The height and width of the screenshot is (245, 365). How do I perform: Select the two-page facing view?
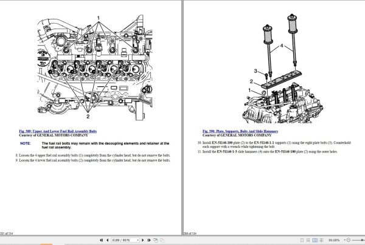coord(315,240)
